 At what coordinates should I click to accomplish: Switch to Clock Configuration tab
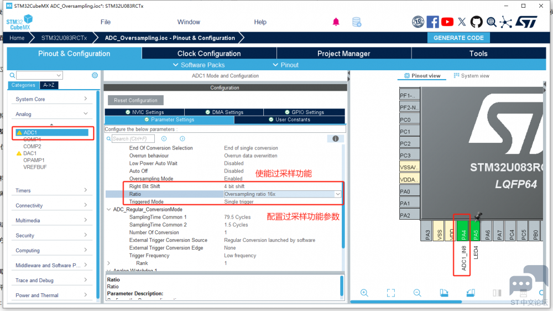[209, 53]
